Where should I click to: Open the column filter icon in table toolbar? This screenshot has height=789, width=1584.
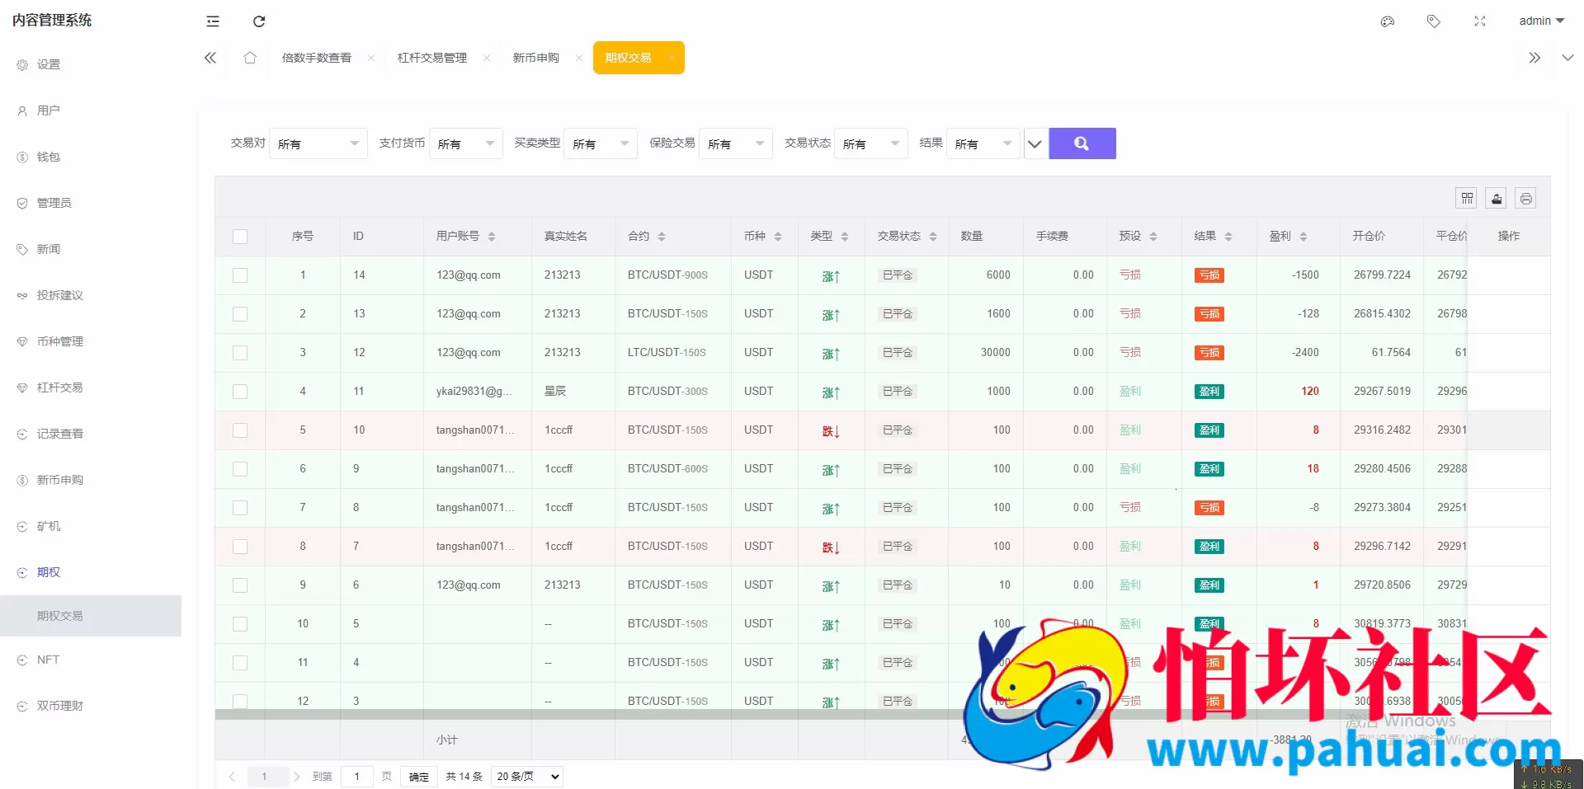click(x=1467, y=198)
